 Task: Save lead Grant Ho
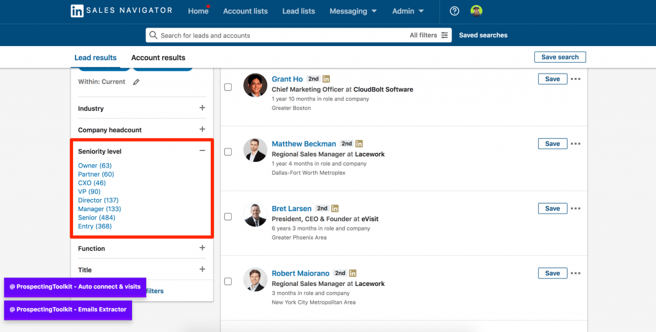tap(552, 79)
